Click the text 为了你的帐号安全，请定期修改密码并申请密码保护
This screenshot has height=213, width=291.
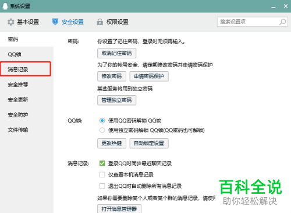click(x=155, y=65)
